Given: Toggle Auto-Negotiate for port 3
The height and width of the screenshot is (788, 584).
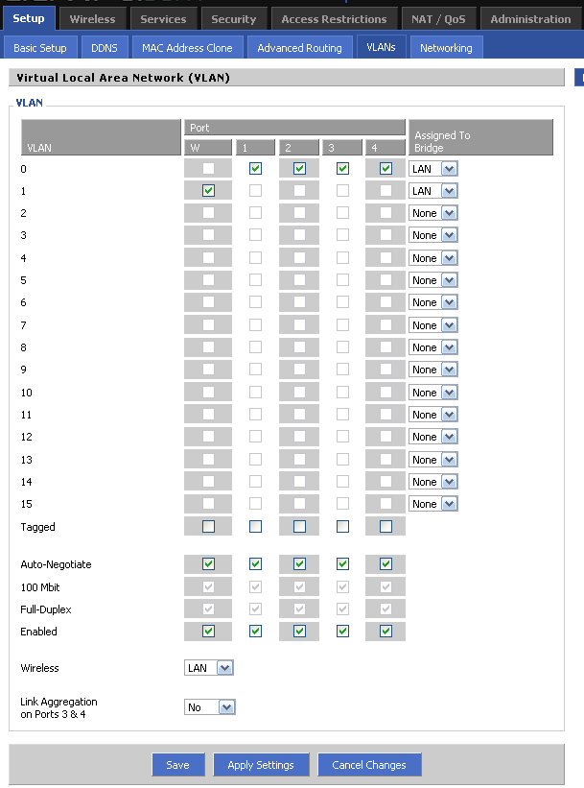Looking at the screenshot, I should click(x=342, y=564).
